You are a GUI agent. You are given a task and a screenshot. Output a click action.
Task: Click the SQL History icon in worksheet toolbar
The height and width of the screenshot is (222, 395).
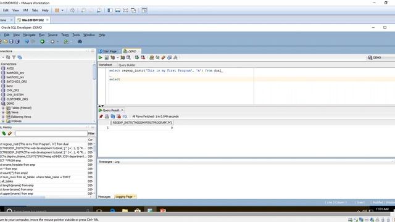[x=170, y=57]
